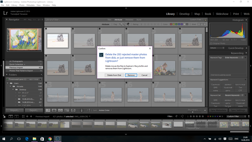Switch to Loupe view in the toolbar
252x142 pixels.
(54, 110)
